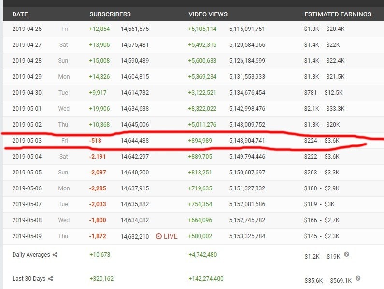Click the LIVE label on 2019-05-09 row

click(171, 236)
